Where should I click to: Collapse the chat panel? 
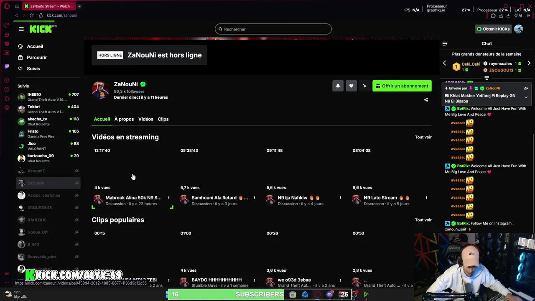(445, 43)
